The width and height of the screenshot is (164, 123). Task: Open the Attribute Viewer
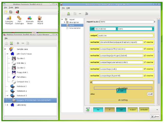pyautogui.click(x=30, y=20)
